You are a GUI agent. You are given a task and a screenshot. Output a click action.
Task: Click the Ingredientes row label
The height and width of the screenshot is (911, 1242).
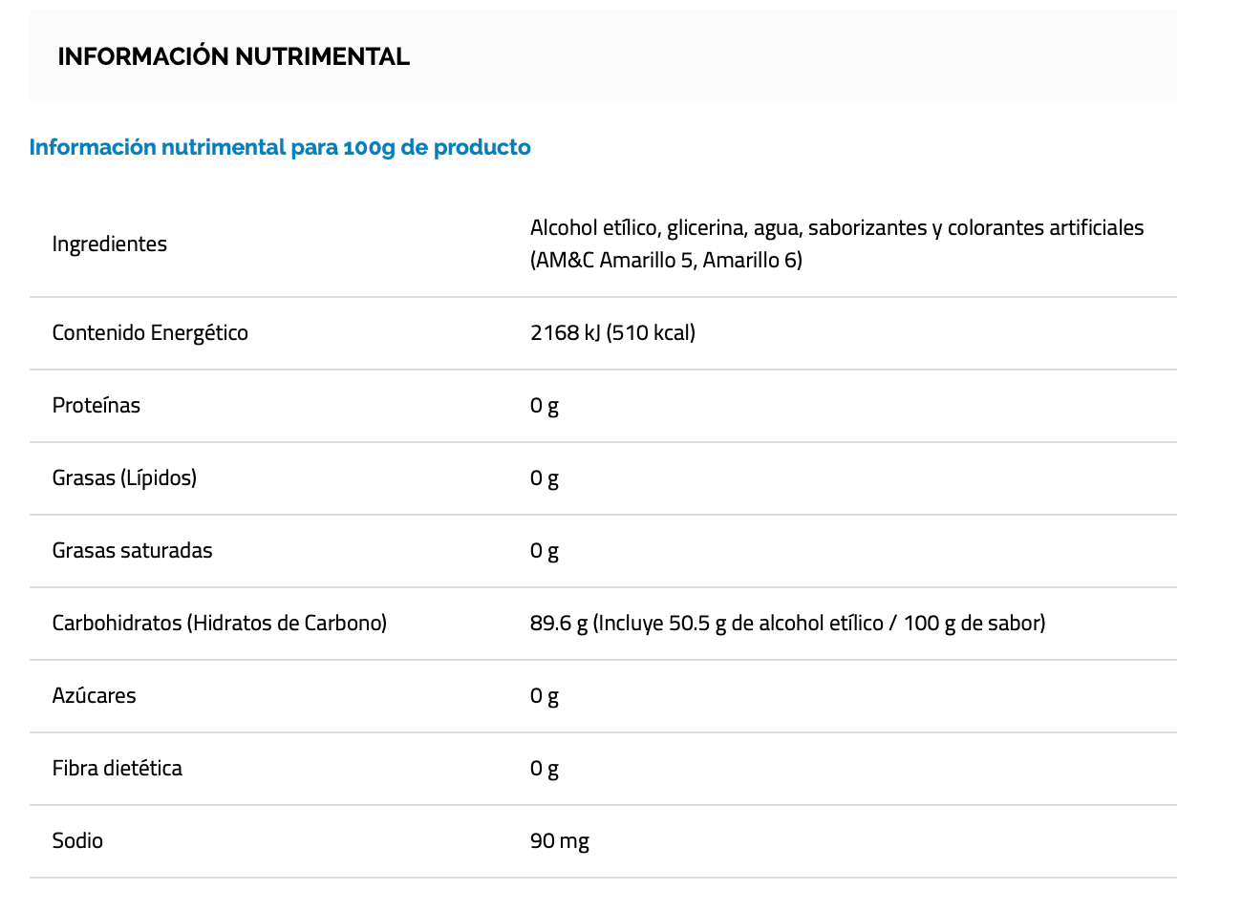pyautogui.click(x=110, y=244)
